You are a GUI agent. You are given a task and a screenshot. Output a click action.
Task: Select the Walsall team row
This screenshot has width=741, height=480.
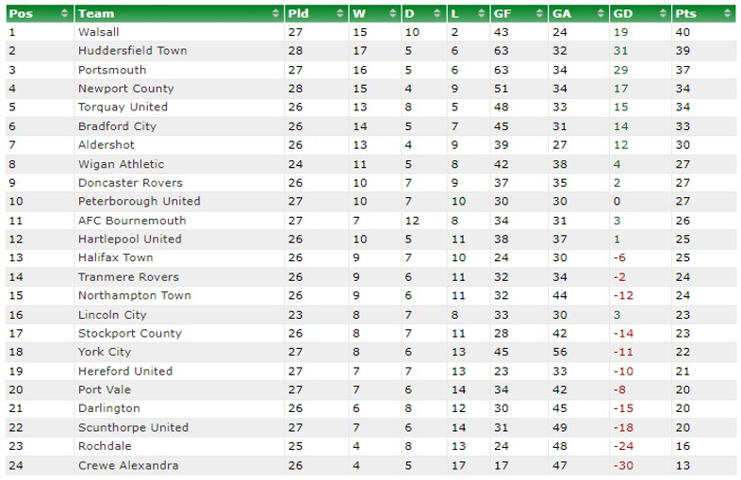[370, 32]
